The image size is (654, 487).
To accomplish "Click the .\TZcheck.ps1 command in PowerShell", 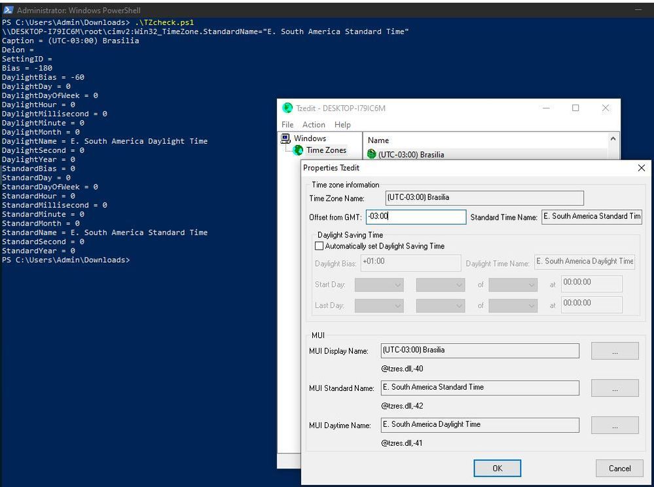I will (x=164, y=22).
